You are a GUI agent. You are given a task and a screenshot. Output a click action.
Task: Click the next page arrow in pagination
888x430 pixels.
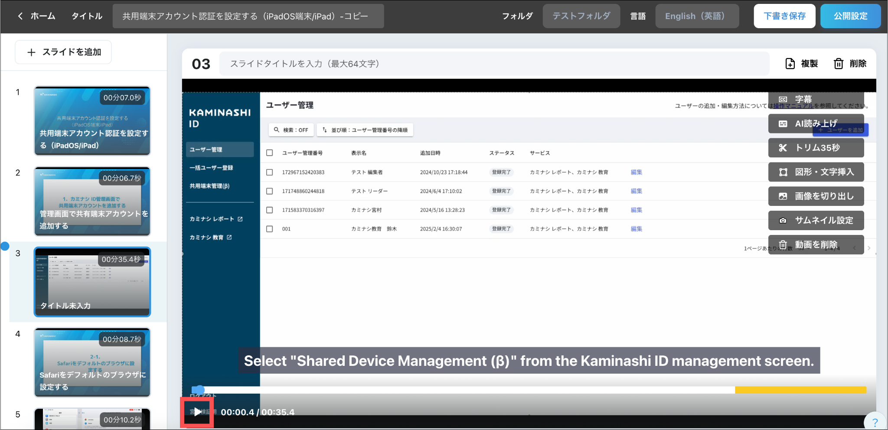[868, 248]
